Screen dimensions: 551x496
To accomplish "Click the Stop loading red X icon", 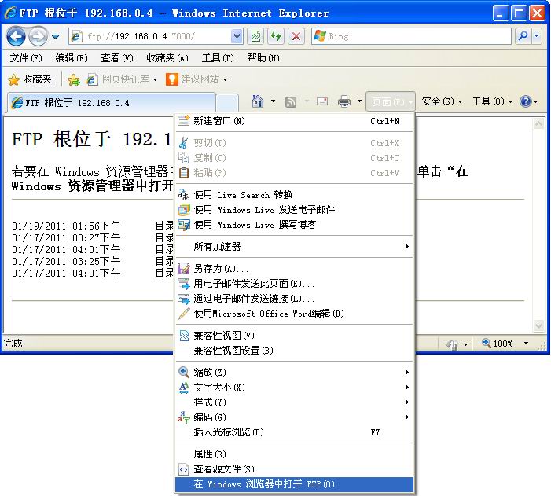I will click(x=296, y=36).
